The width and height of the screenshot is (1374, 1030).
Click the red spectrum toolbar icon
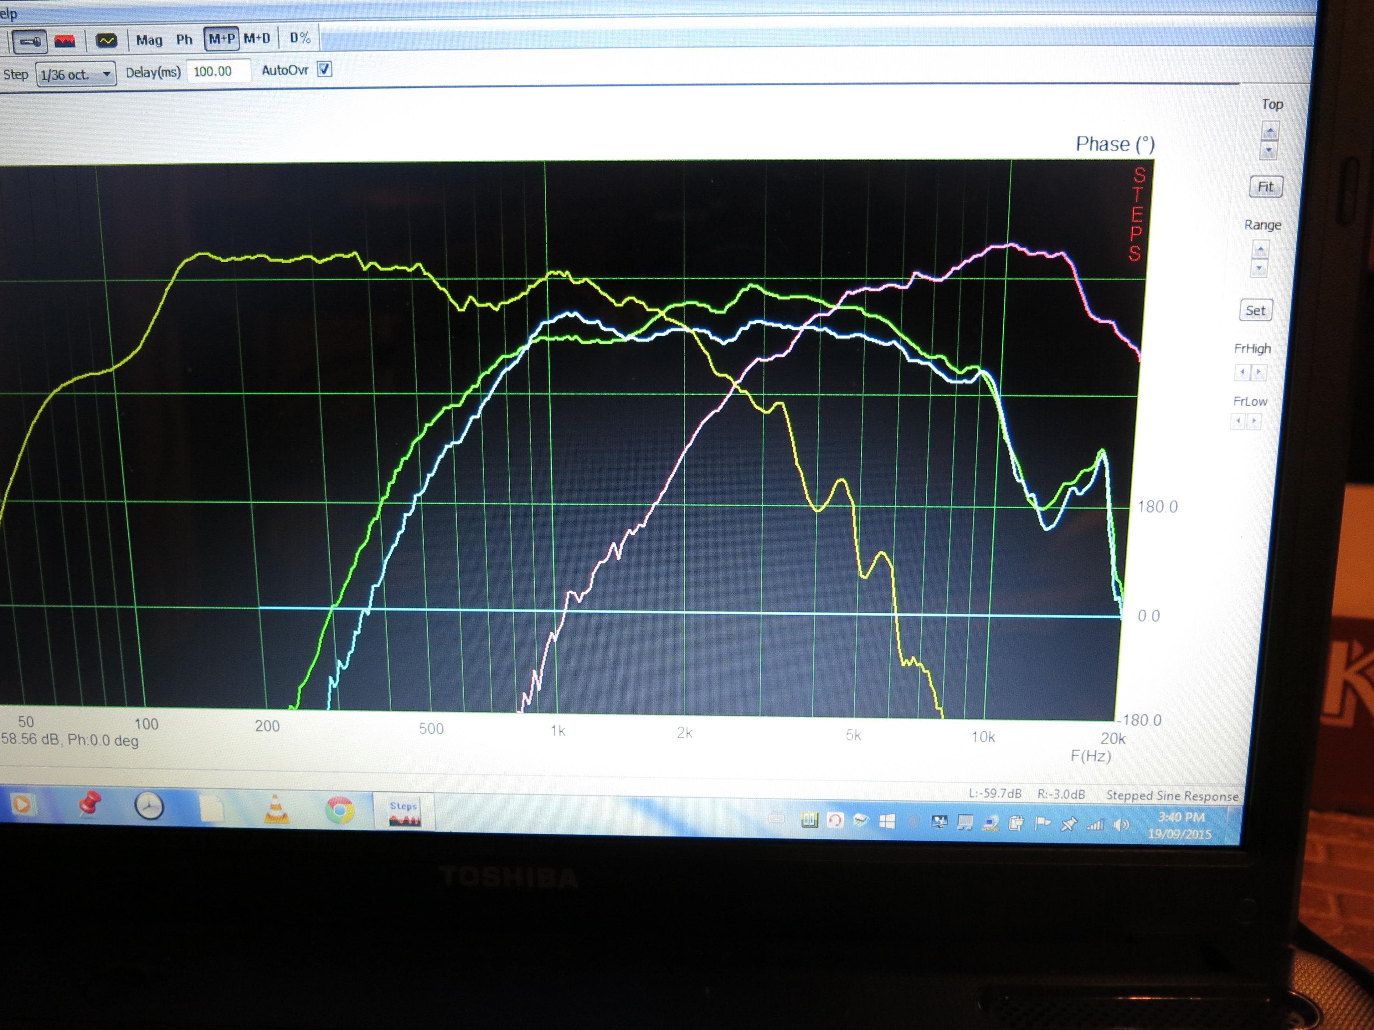[x=65, y=41]
